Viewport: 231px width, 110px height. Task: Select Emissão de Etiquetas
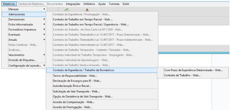24,60
